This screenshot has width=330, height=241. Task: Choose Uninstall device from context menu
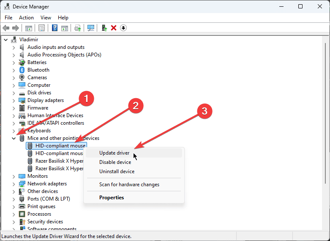[x=134, y=171]
